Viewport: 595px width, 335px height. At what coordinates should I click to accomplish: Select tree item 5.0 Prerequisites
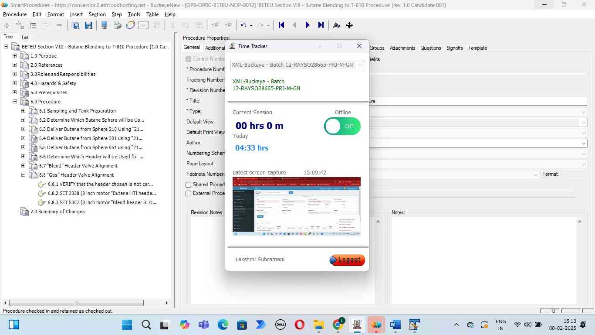coord(49,92)
